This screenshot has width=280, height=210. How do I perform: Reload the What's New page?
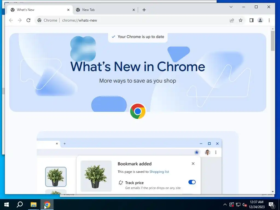[28, 20]
